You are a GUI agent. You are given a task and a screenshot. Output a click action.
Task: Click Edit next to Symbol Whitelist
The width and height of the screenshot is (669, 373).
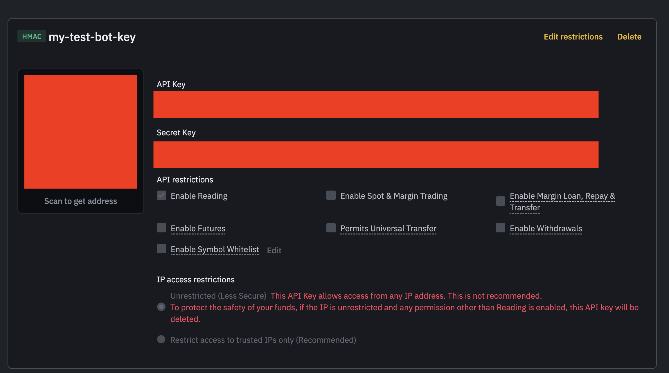click(x=274, y=250)
